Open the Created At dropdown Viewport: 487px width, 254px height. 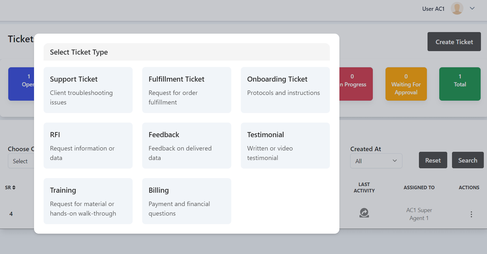376,161
